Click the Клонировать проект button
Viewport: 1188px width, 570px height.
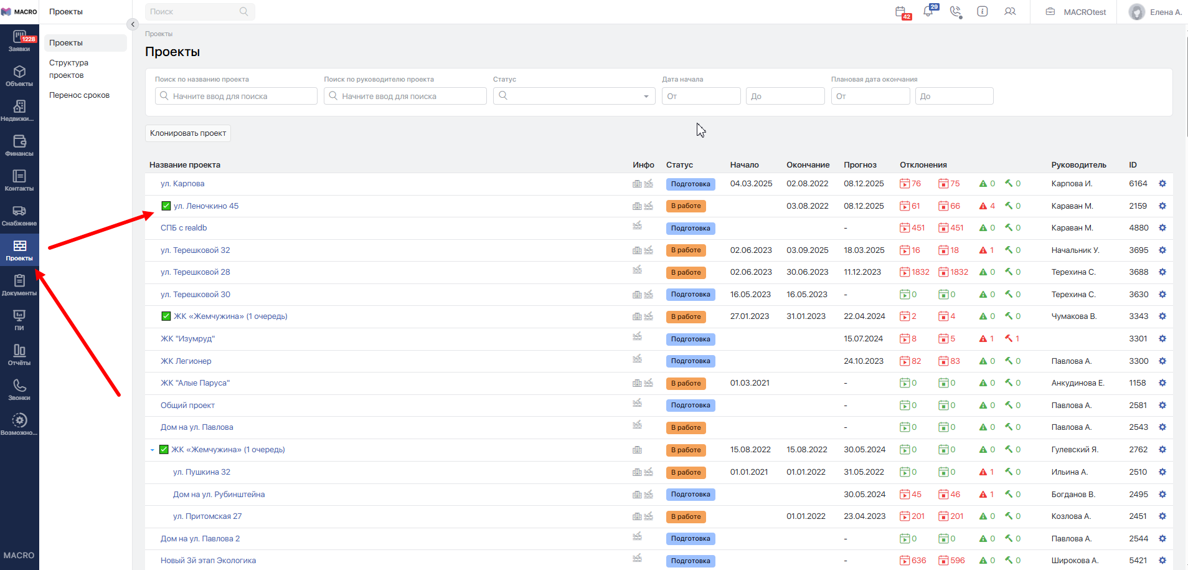point(188,133)
